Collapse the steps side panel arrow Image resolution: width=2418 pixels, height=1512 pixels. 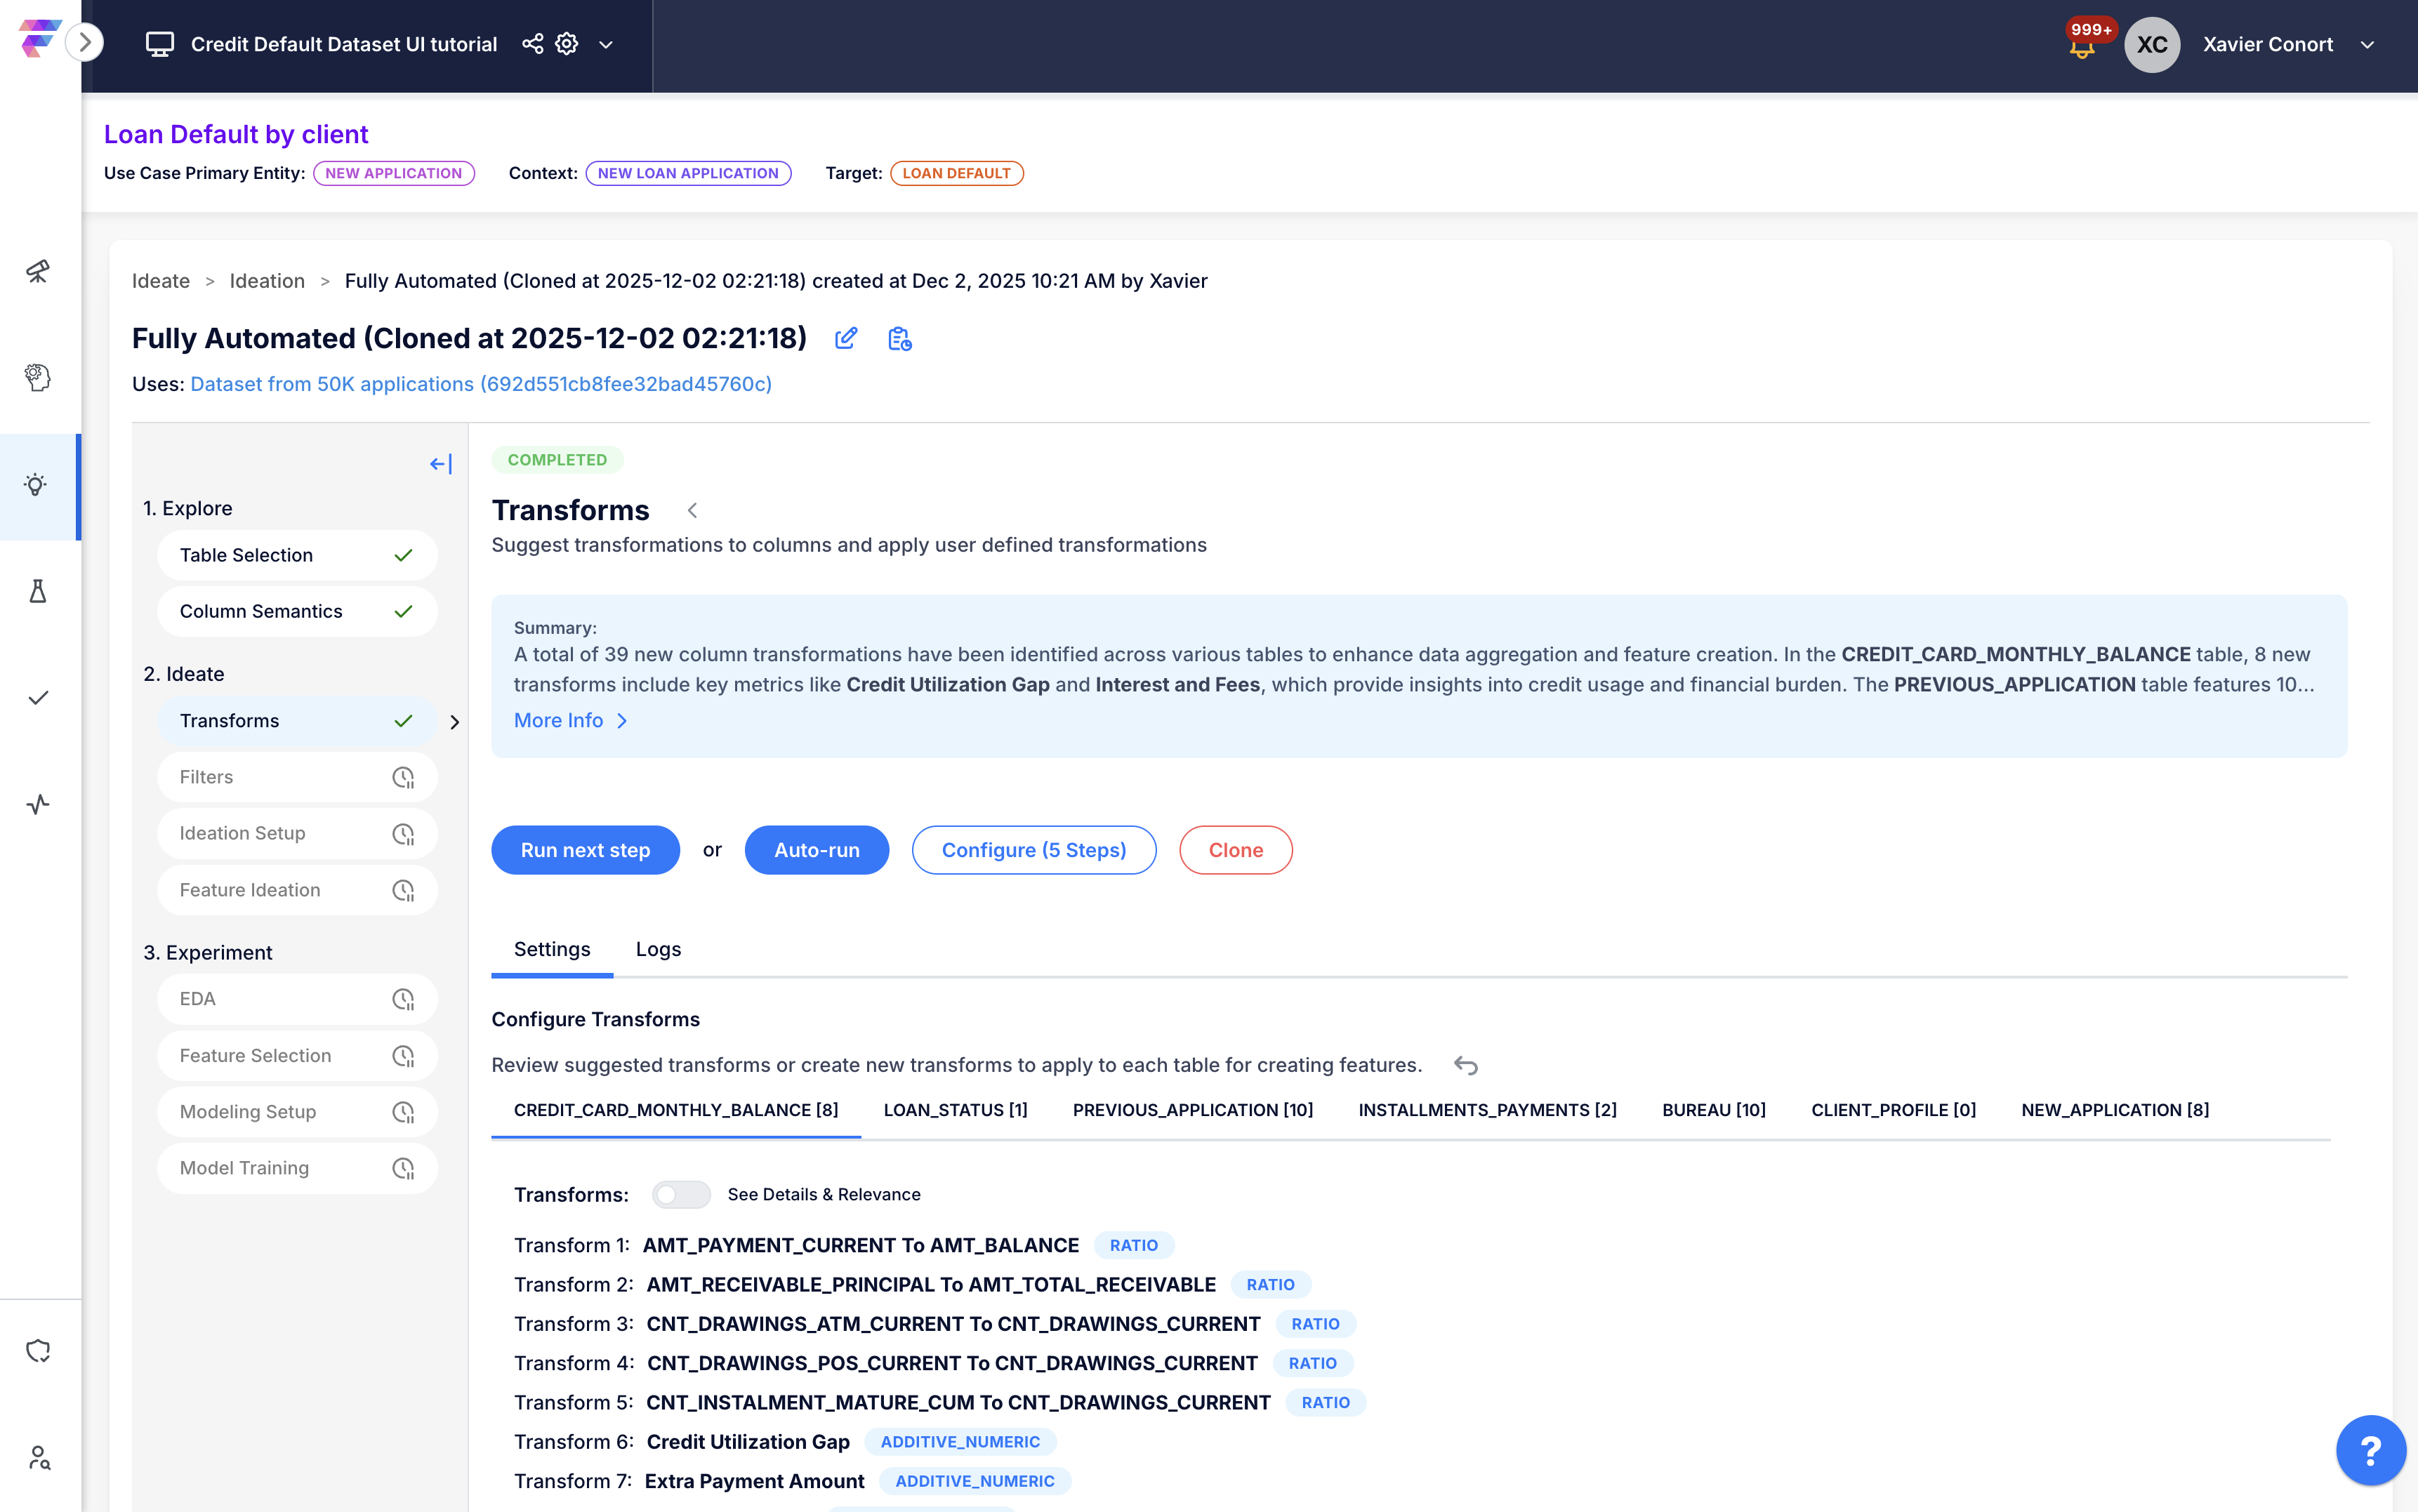[x=440, y=464]
